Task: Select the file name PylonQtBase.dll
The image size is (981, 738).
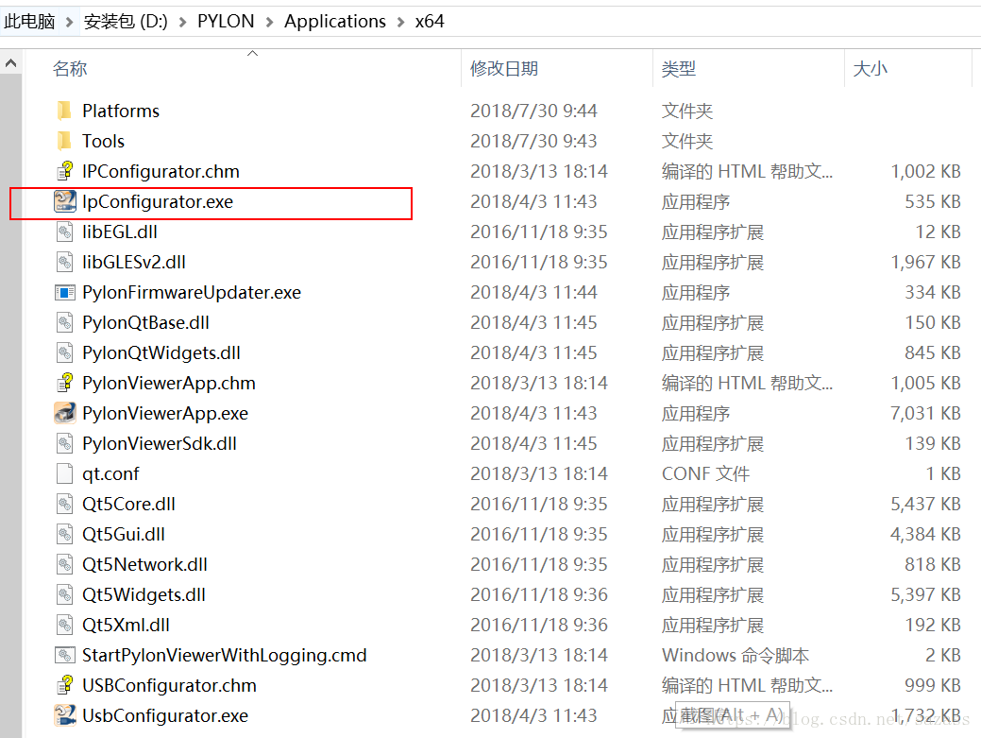Action: (x=145, y=322)
